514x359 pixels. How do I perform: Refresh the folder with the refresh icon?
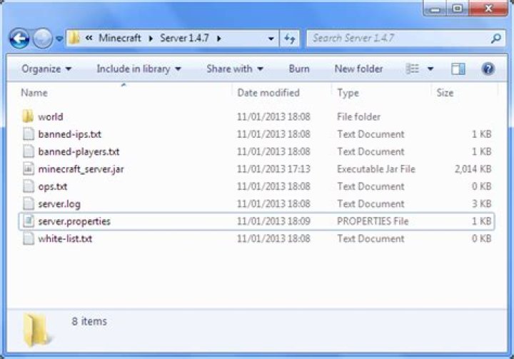(x=289, y=39)
